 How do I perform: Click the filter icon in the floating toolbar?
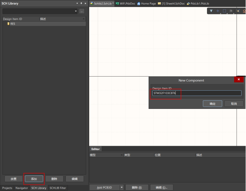tap(211, 11)
